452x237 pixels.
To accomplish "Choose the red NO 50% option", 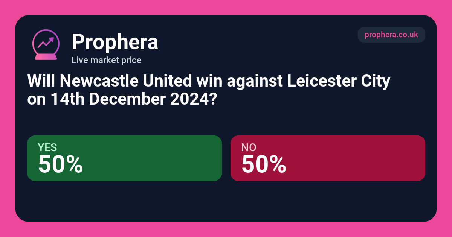I will [328, 158].
